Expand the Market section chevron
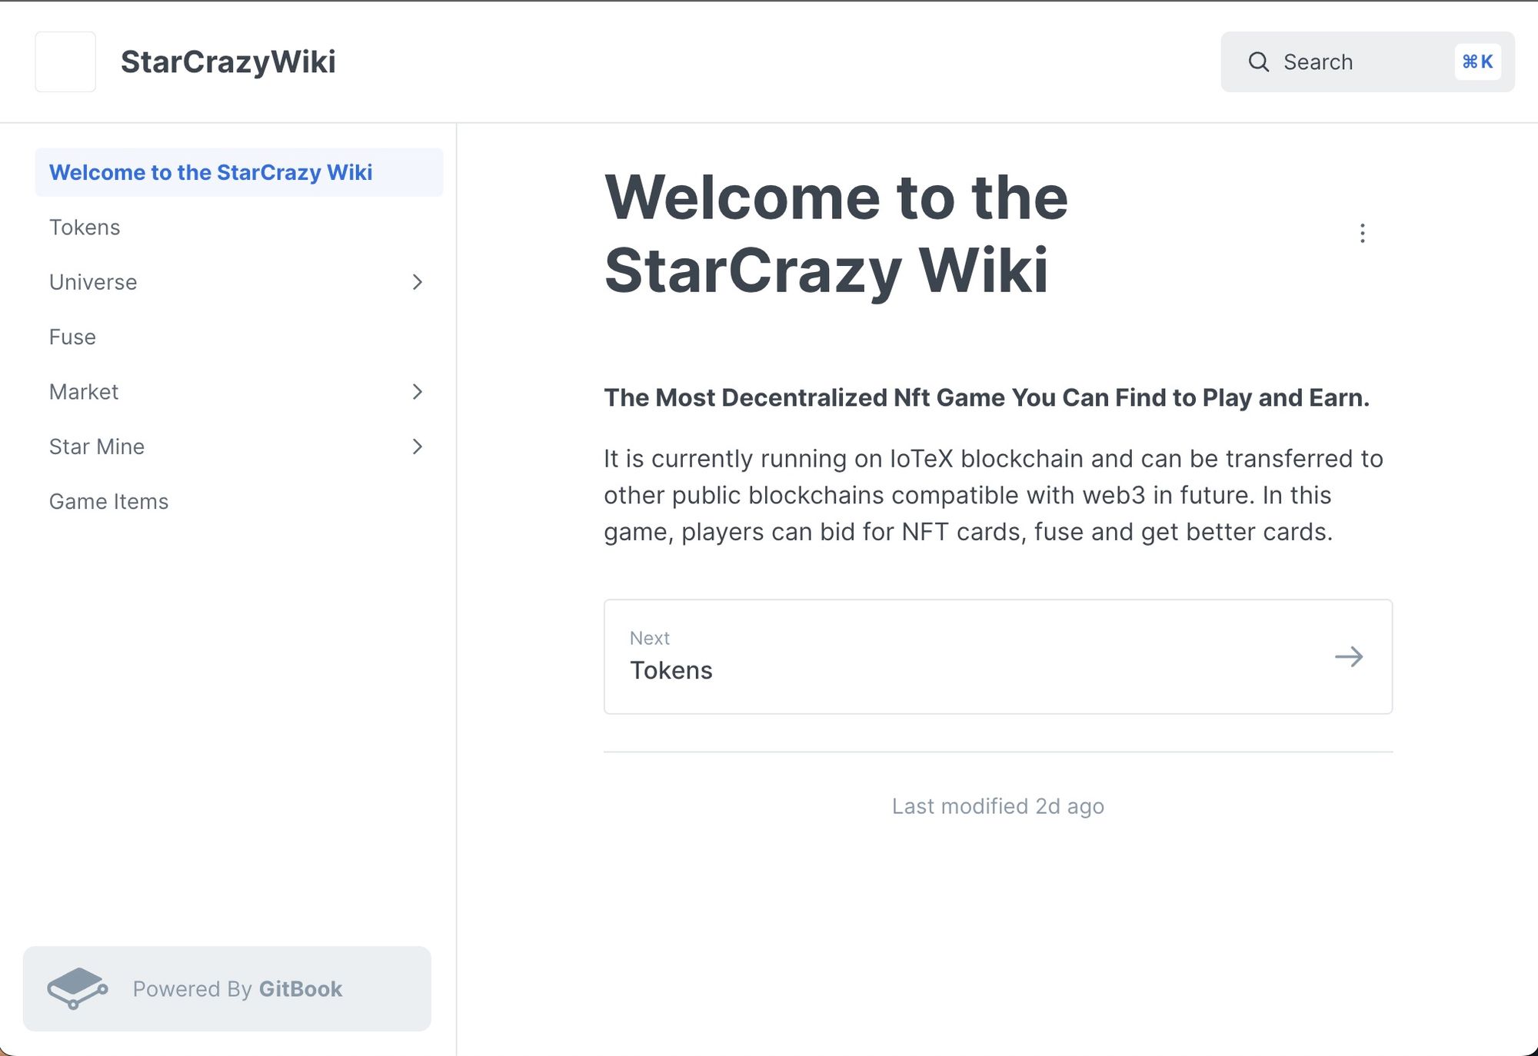 (x=417, y=392)
